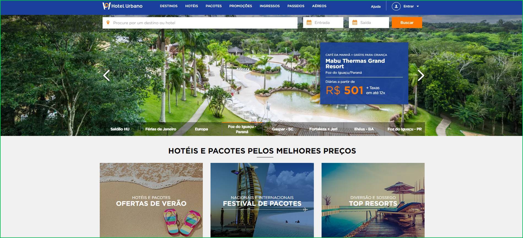Click the user profile avatar icon
The image size is (523, 238).
[396, 6]
